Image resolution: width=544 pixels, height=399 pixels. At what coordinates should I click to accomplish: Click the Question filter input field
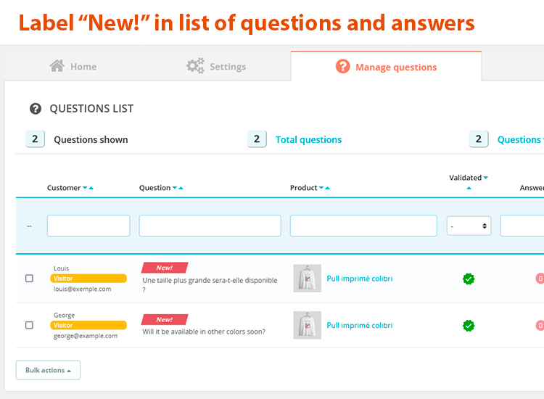tap(210, 226)
